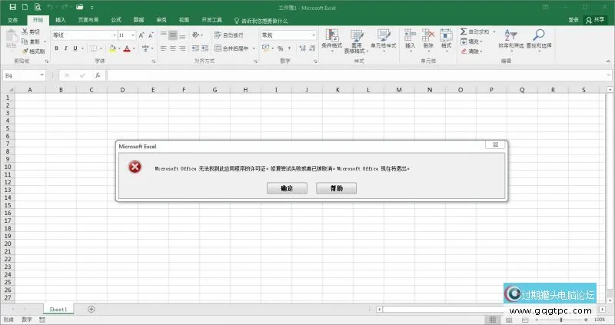Click the 格式 cells icon in ribbon
Image resolution: width=615 pixels, height=325 pixels.
(x=446, y=35)
